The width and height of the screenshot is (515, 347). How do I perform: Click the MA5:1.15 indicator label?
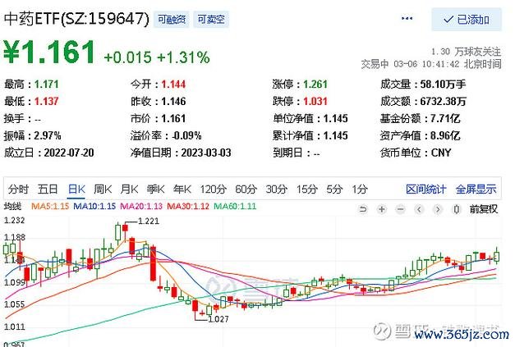click(50, 206)
